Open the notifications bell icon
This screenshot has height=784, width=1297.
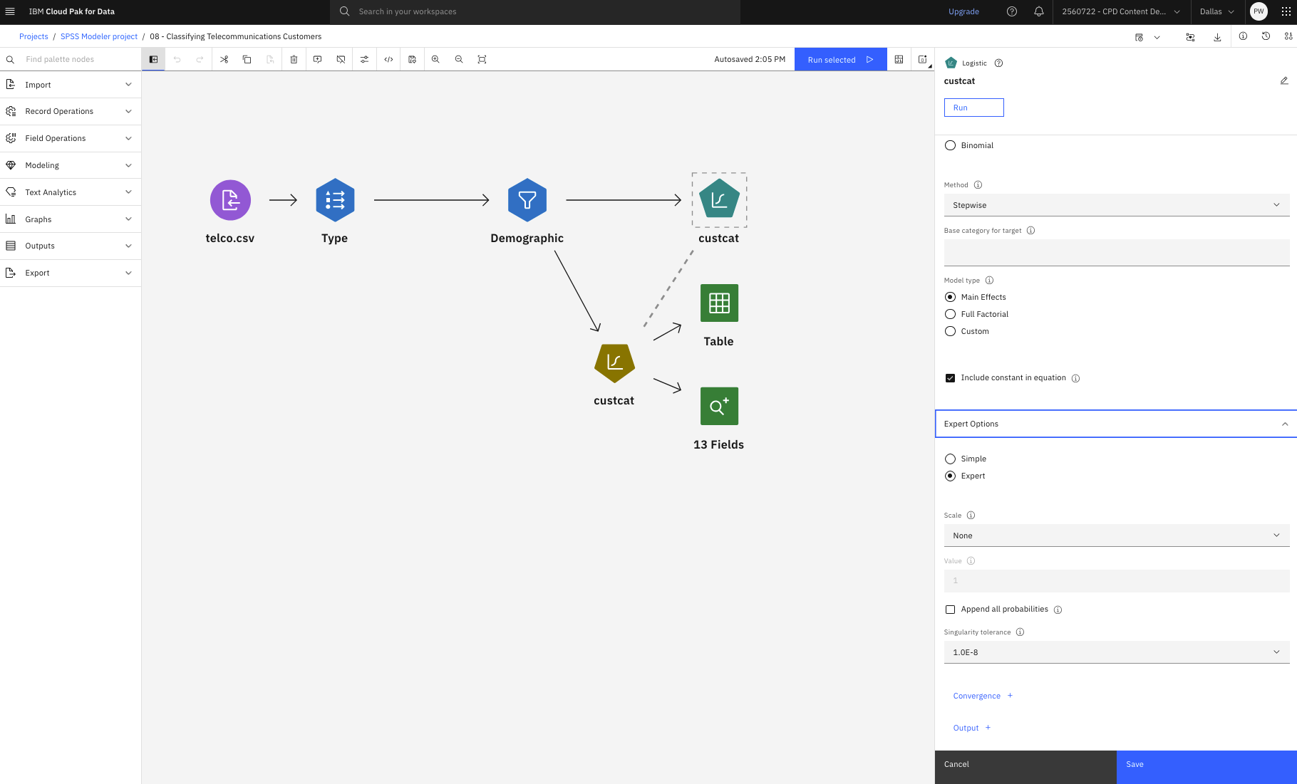pyautogui.click(x=1039, y=11)
